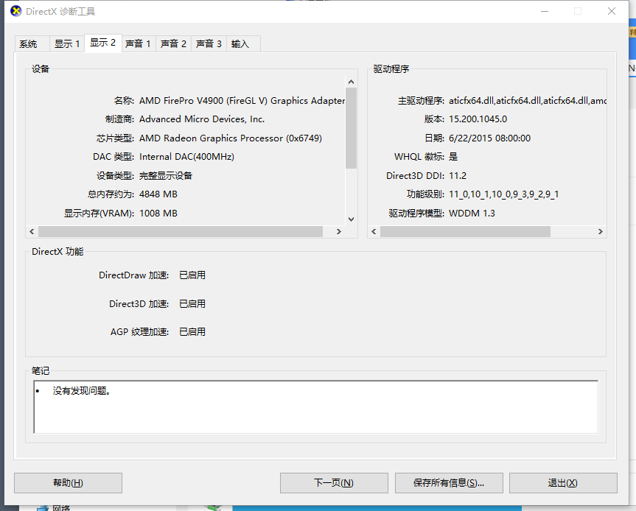Screen dimensions: 636x511
Task: Click down arrow of 设备 vertical scrollbar
Action: coord(352,219)
